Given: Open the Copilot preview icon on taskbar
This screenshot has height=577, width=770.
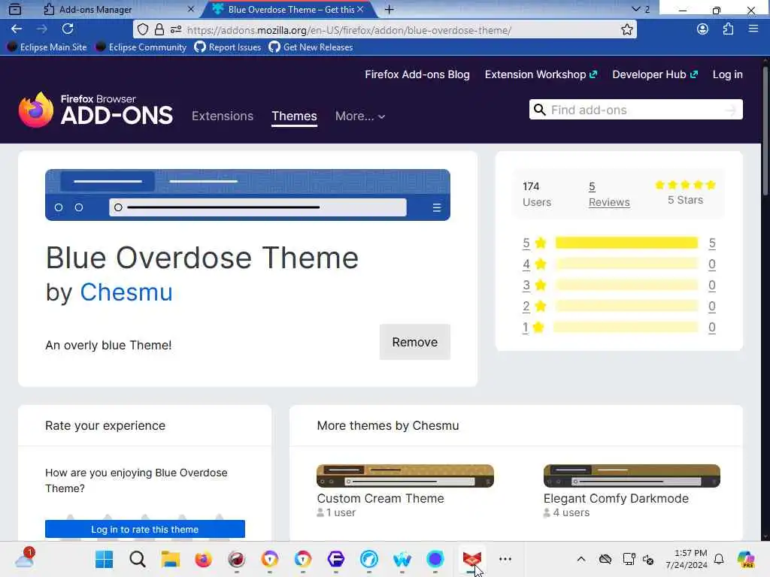Looking at the screenshot, I should 746,559.
